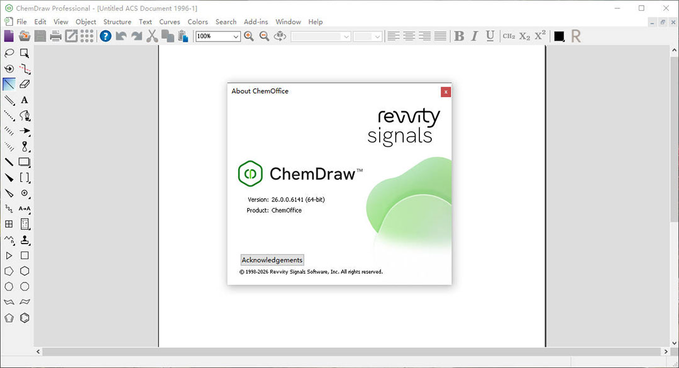Viewport: 679px width, 368px height.
Task: Choose the Cyclopropane ring tool
Action: tap(9, 256)
